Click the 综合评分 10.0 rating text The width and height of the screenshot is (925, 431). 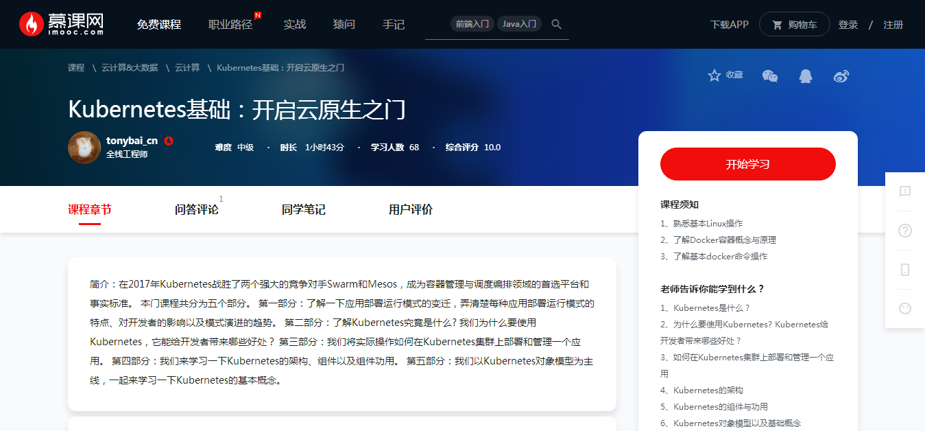(x=473, y=148)
